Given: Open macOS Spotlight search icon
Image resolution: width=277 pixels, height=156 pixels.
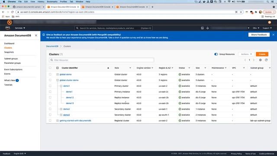Looking at the screenshot, I should point(267,2).
